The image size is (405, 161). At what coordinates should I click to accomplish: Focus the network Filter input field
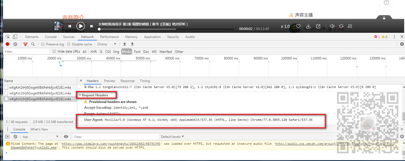click(27, 51)
